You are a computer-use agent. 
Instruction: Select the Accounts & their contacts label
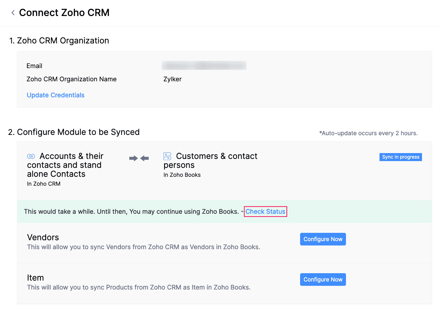[65, 165]
